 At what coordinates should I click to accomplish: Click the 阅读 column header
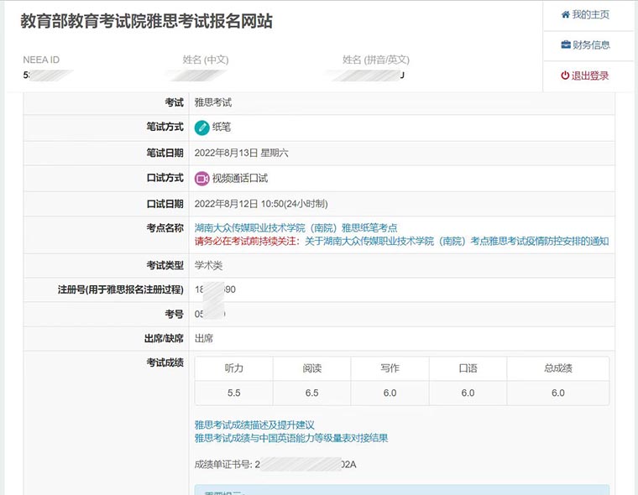tap(312, 368)
